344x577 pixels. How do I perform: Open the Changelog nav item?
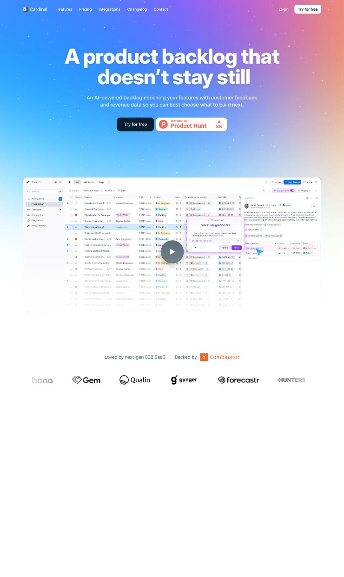tap(137, 9)
